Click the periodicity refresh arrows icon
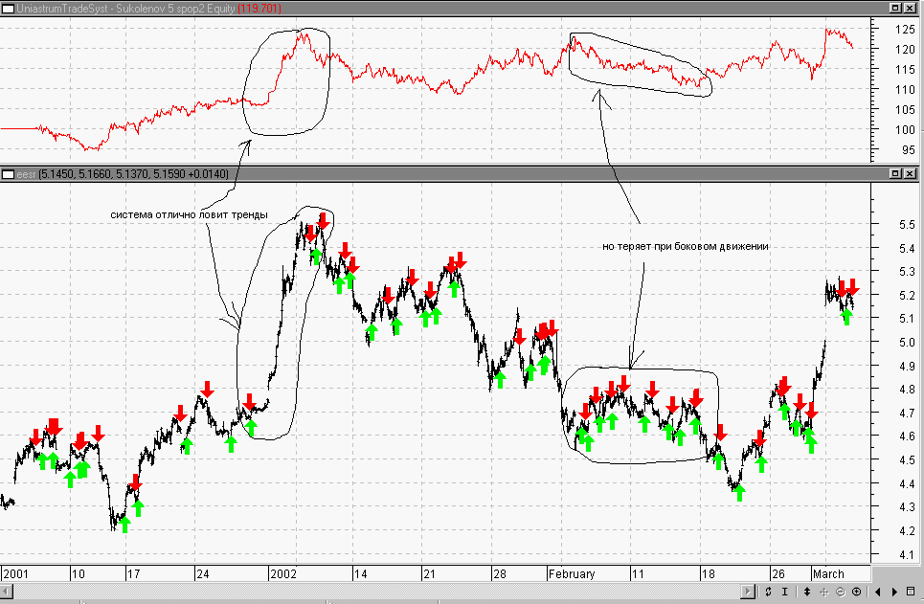This screenshot has height=604, width=924. (769, 591)
